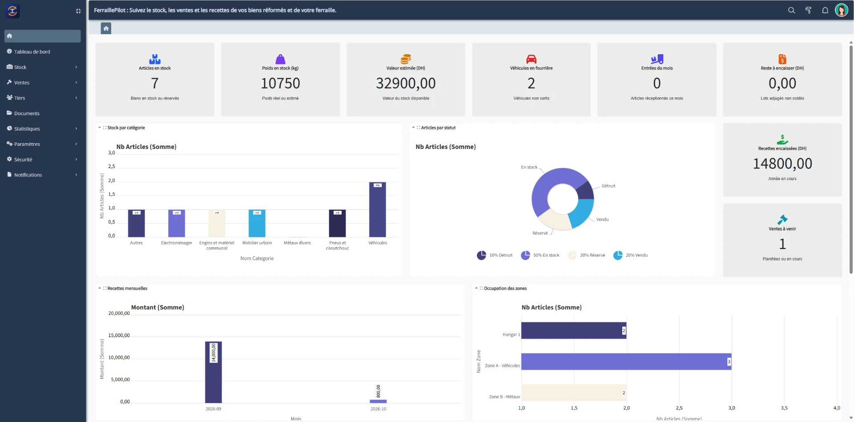Screen dimensions: 854x422
Task: Click the FerraillePilot app logo
Action: click(x=12, y=11)
